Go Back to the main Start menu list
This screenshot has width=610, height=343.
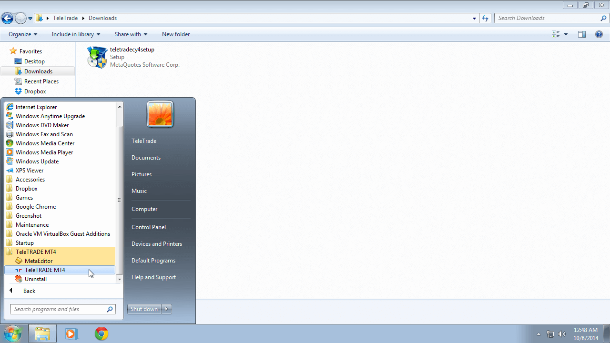29,291
